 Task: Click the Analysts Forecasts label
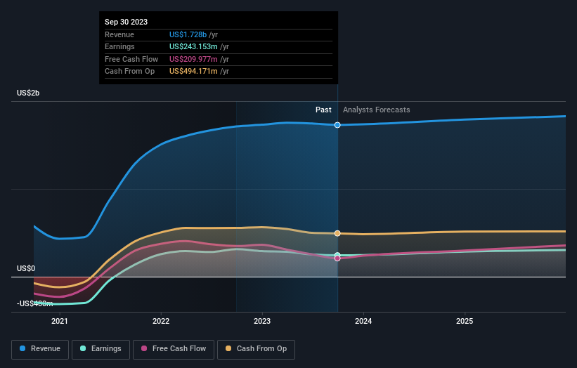click(377, 110)
